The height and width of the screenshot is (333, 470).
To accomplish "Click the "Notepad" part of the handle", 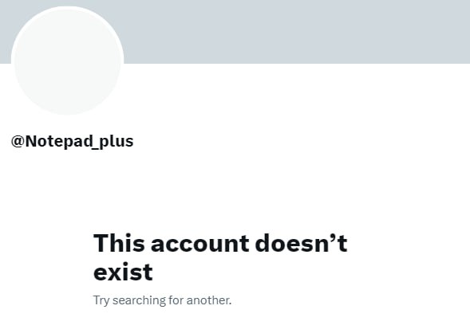I will coord(59,141).
